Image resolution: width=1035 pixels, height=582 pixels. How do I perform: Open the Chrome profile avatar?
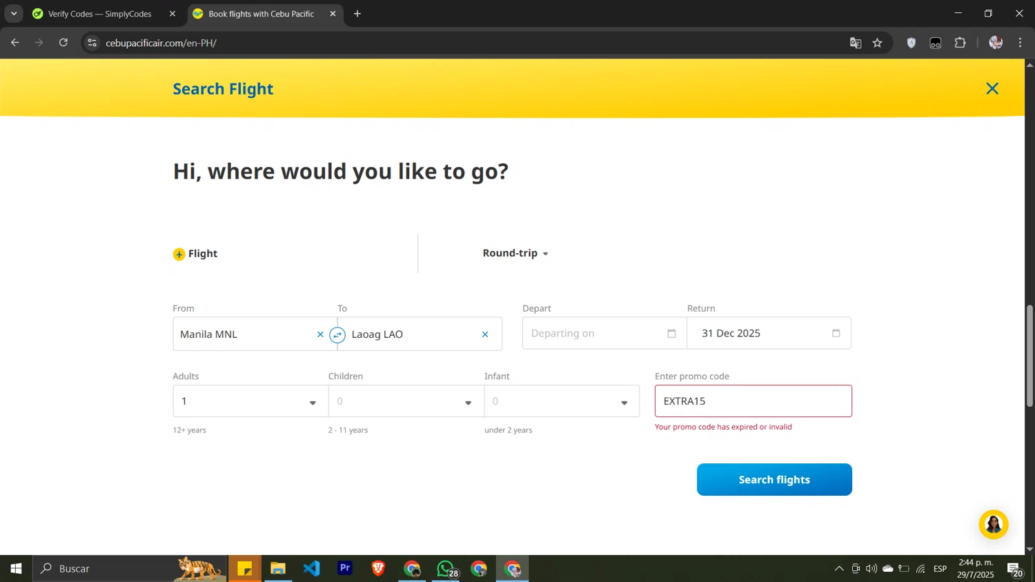click(996, 43)
